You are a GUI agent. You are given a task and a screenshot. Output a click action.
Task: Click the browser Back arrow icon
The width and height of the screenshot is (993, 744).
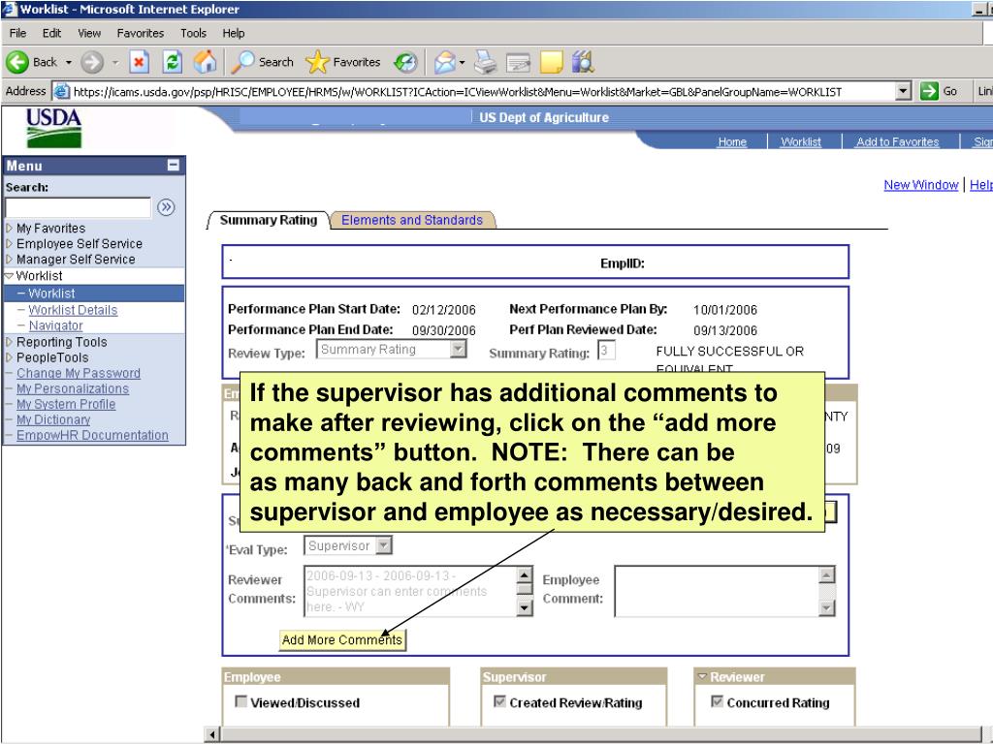pyautogui.click(x=17, y=62)
